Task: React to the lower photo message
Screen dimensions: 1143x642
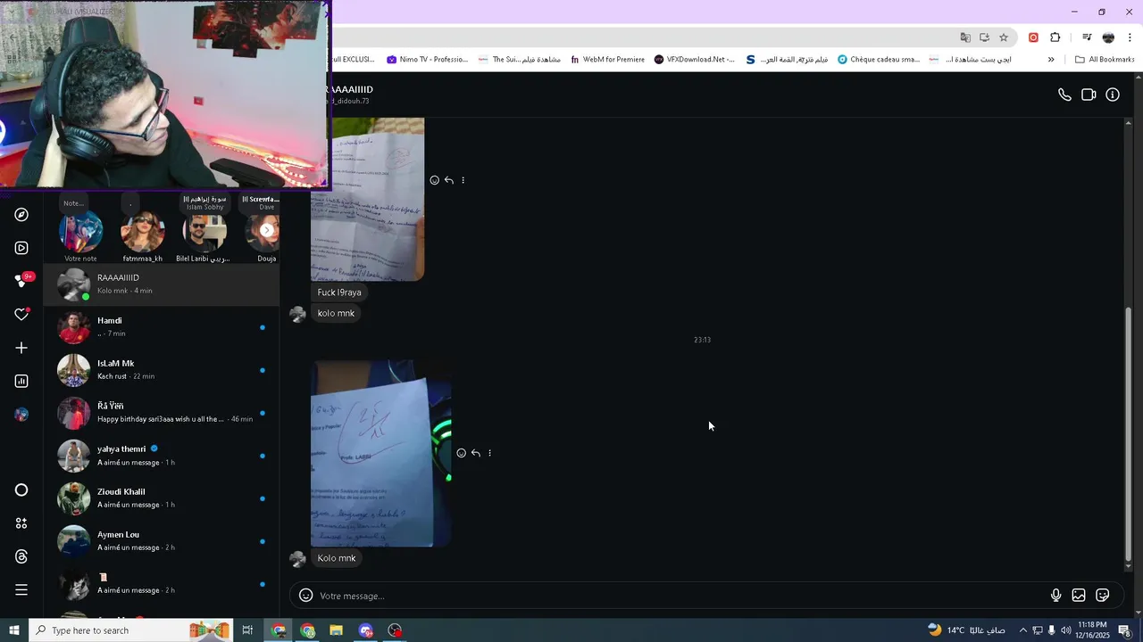Action: (462, 453)
